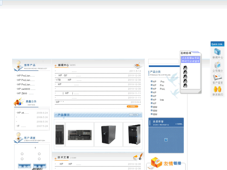
Task: Click the MORE button in 产品展示 bar
Action: coord(134,115)
